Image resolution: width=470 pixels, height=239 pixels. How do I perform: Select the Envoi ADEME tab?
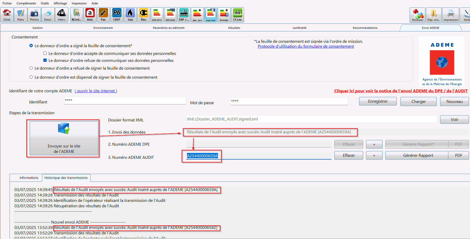[431, 28]
